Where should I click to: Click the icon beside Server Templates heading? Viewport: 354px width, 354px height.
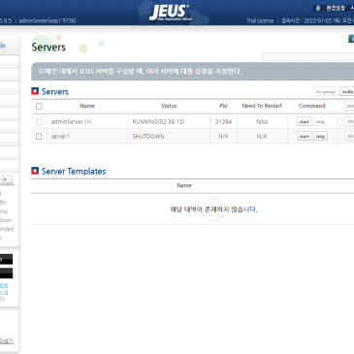click(35, 171)
